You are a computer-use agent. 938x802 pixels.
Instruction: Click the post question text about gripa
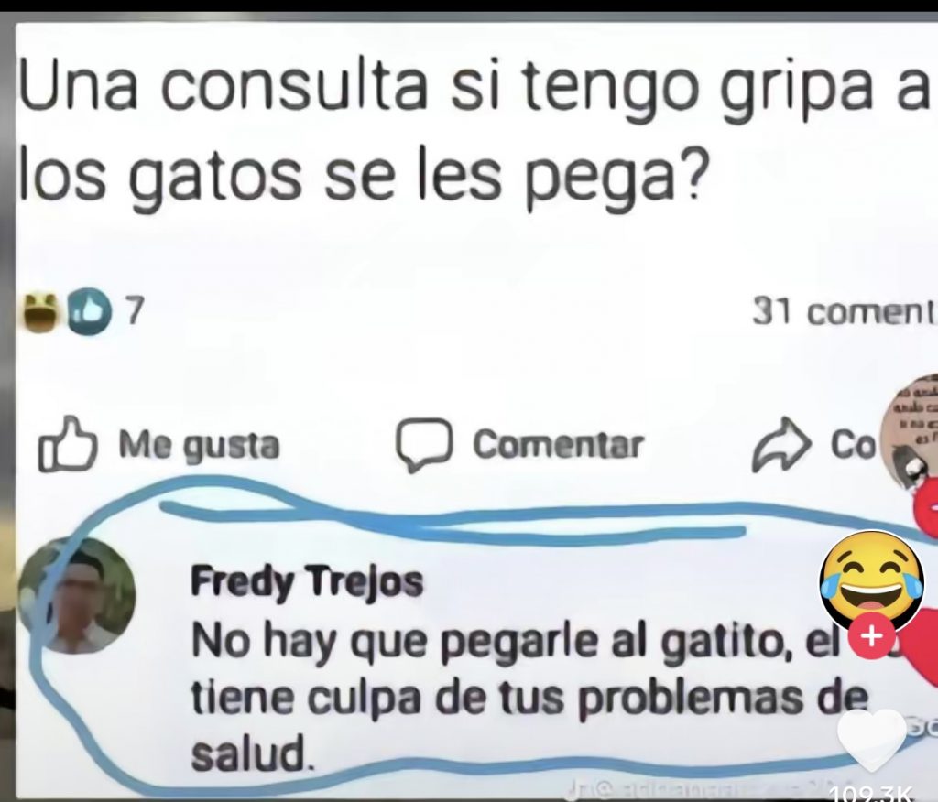pyautogui.click(x=475, y=132)
